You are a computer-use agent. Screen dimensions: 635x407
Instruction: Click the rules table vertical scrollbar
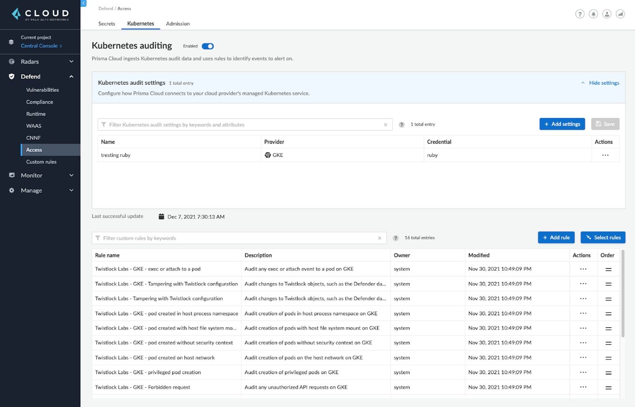tap(623, 293)
